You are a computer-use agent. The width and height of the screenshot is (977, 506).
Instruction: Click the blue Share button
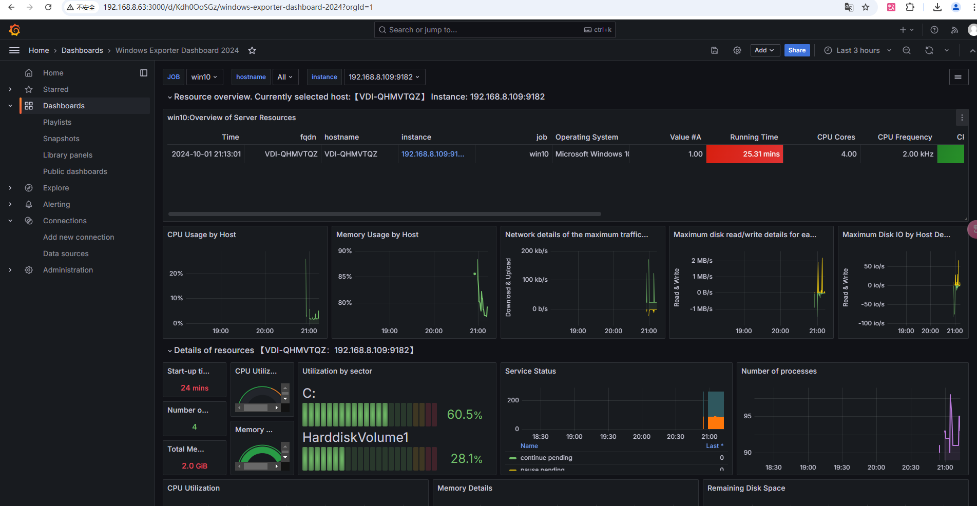(x=797, y=50)
